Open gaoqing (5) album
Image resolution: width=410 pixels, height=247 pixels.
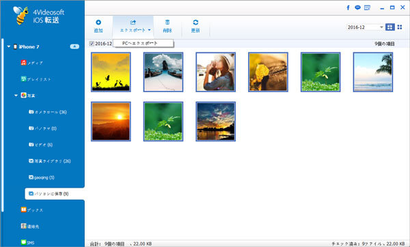click(x=41, y=177)
